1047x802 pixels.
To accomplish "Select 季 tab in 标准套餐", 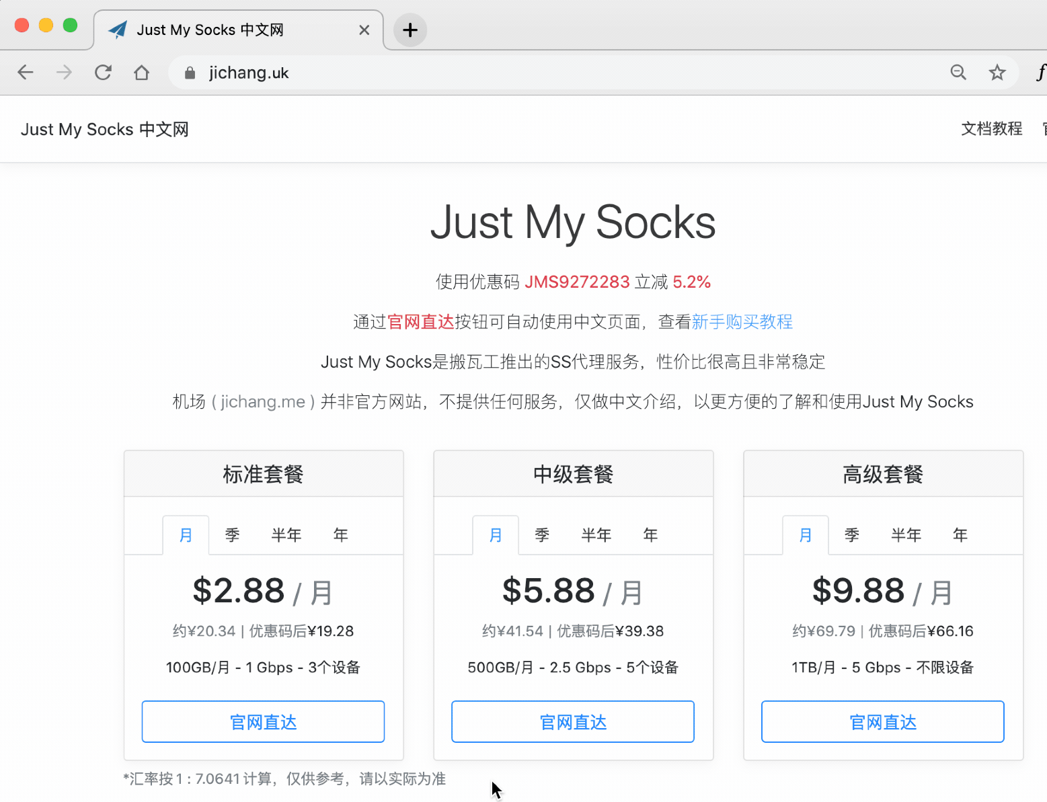I will (x=232, y=535).
